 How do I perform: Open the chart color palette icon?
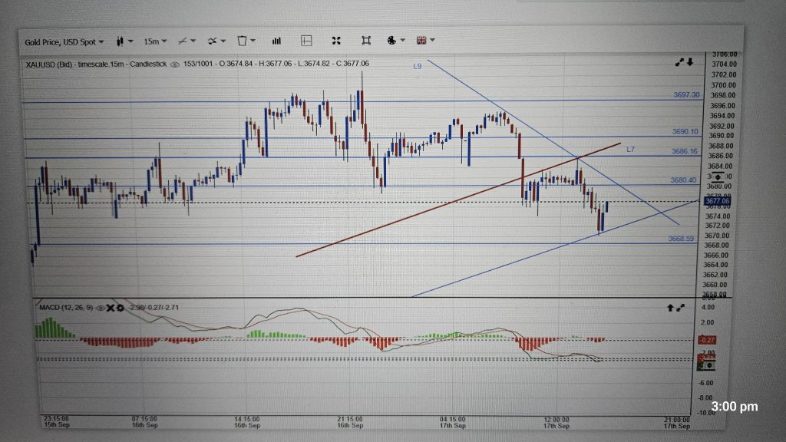point(392,41)
